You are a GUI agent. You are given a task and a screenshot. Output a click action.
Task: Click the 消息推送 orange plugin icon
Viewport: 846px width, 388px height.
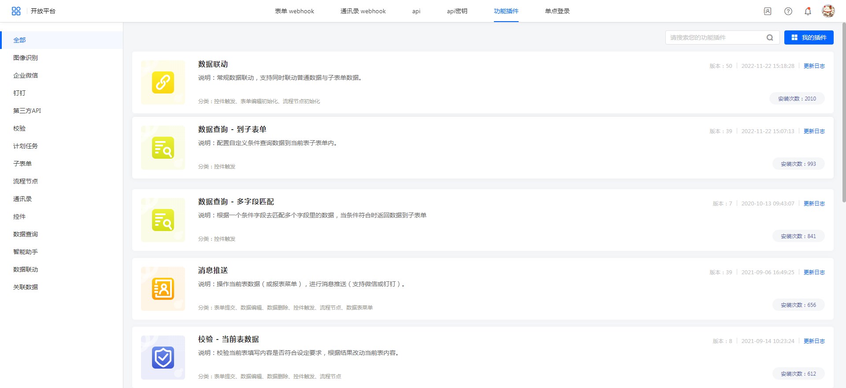163,289
